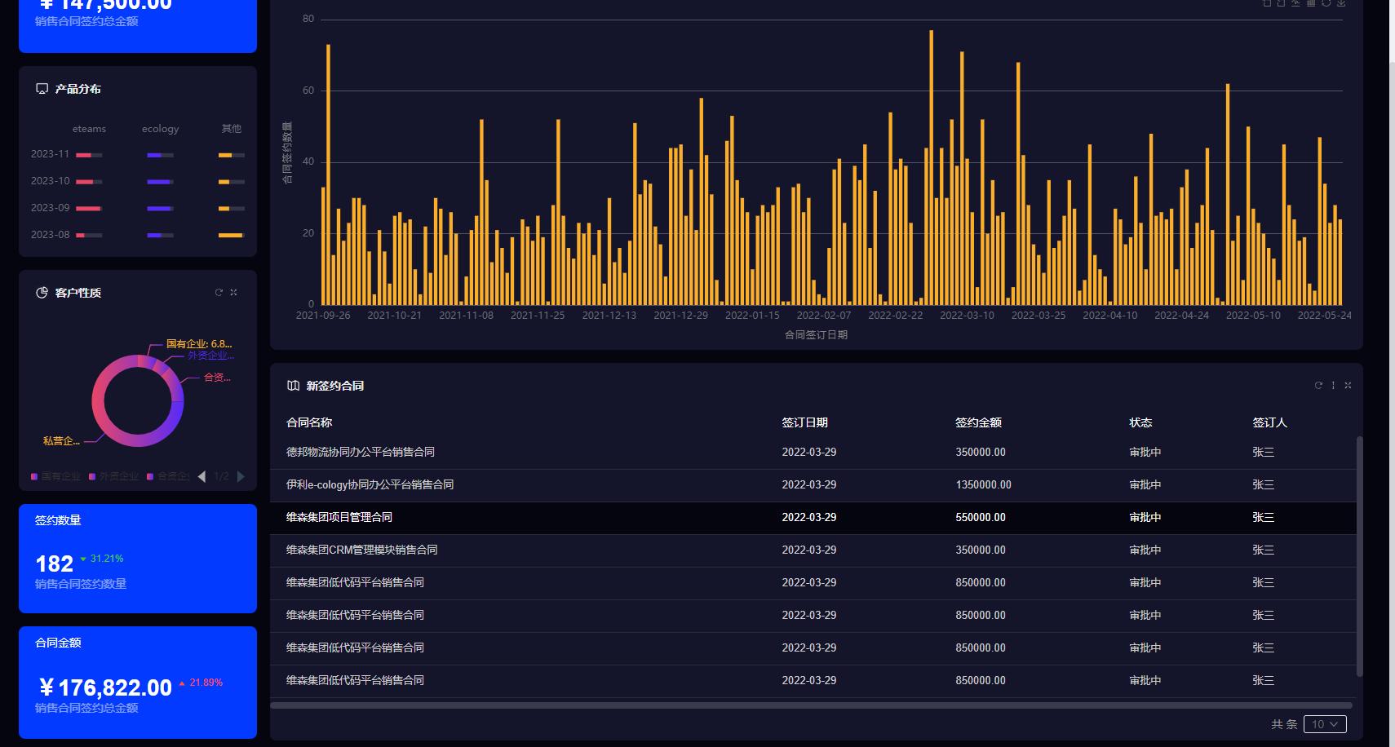The height and width of the screenshot is (747, 1395).
Task: Open the 伊利e-cology协同办公平台销售合同 row
Action: (813, 485)
